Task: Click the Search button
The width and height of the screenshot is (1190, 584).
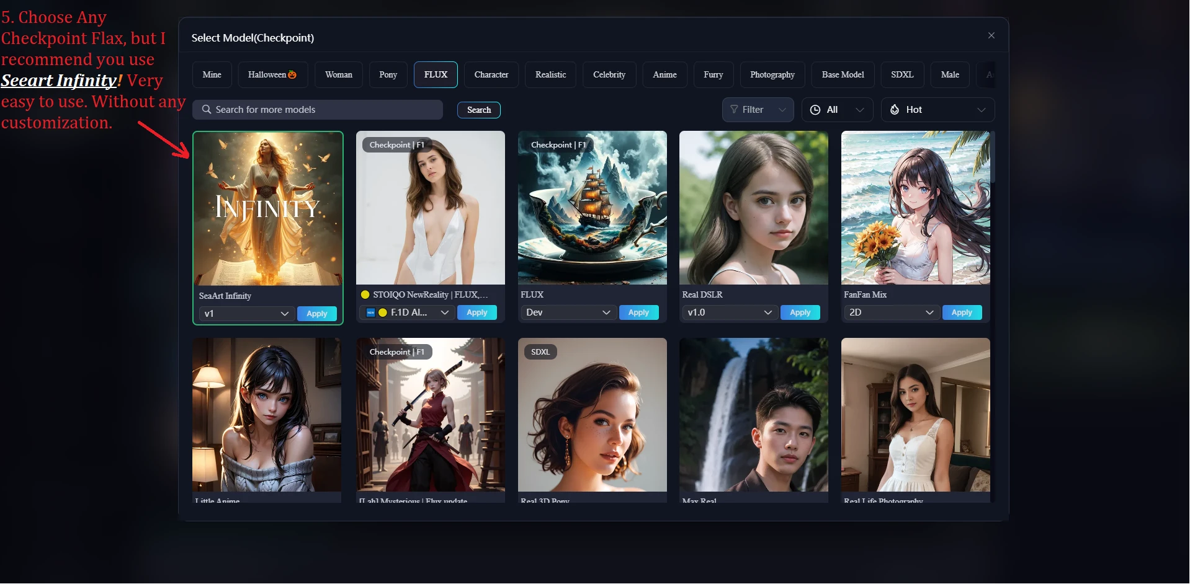Action: pos(479,110)
